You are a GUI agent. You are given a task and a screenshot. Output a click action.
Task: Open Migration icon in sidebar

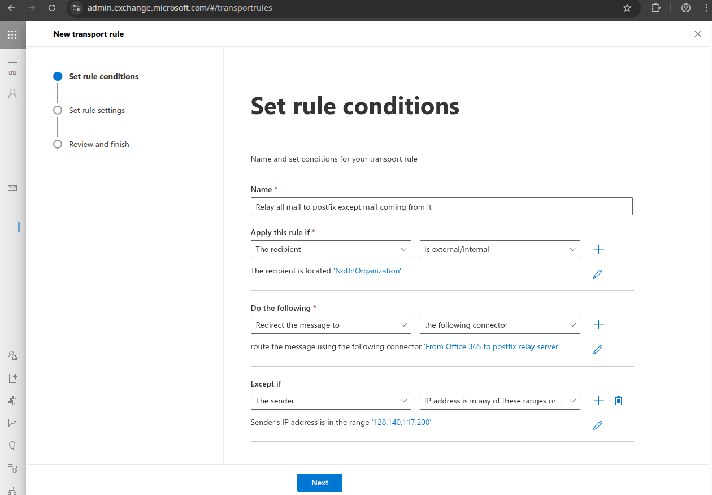point(12,378)
